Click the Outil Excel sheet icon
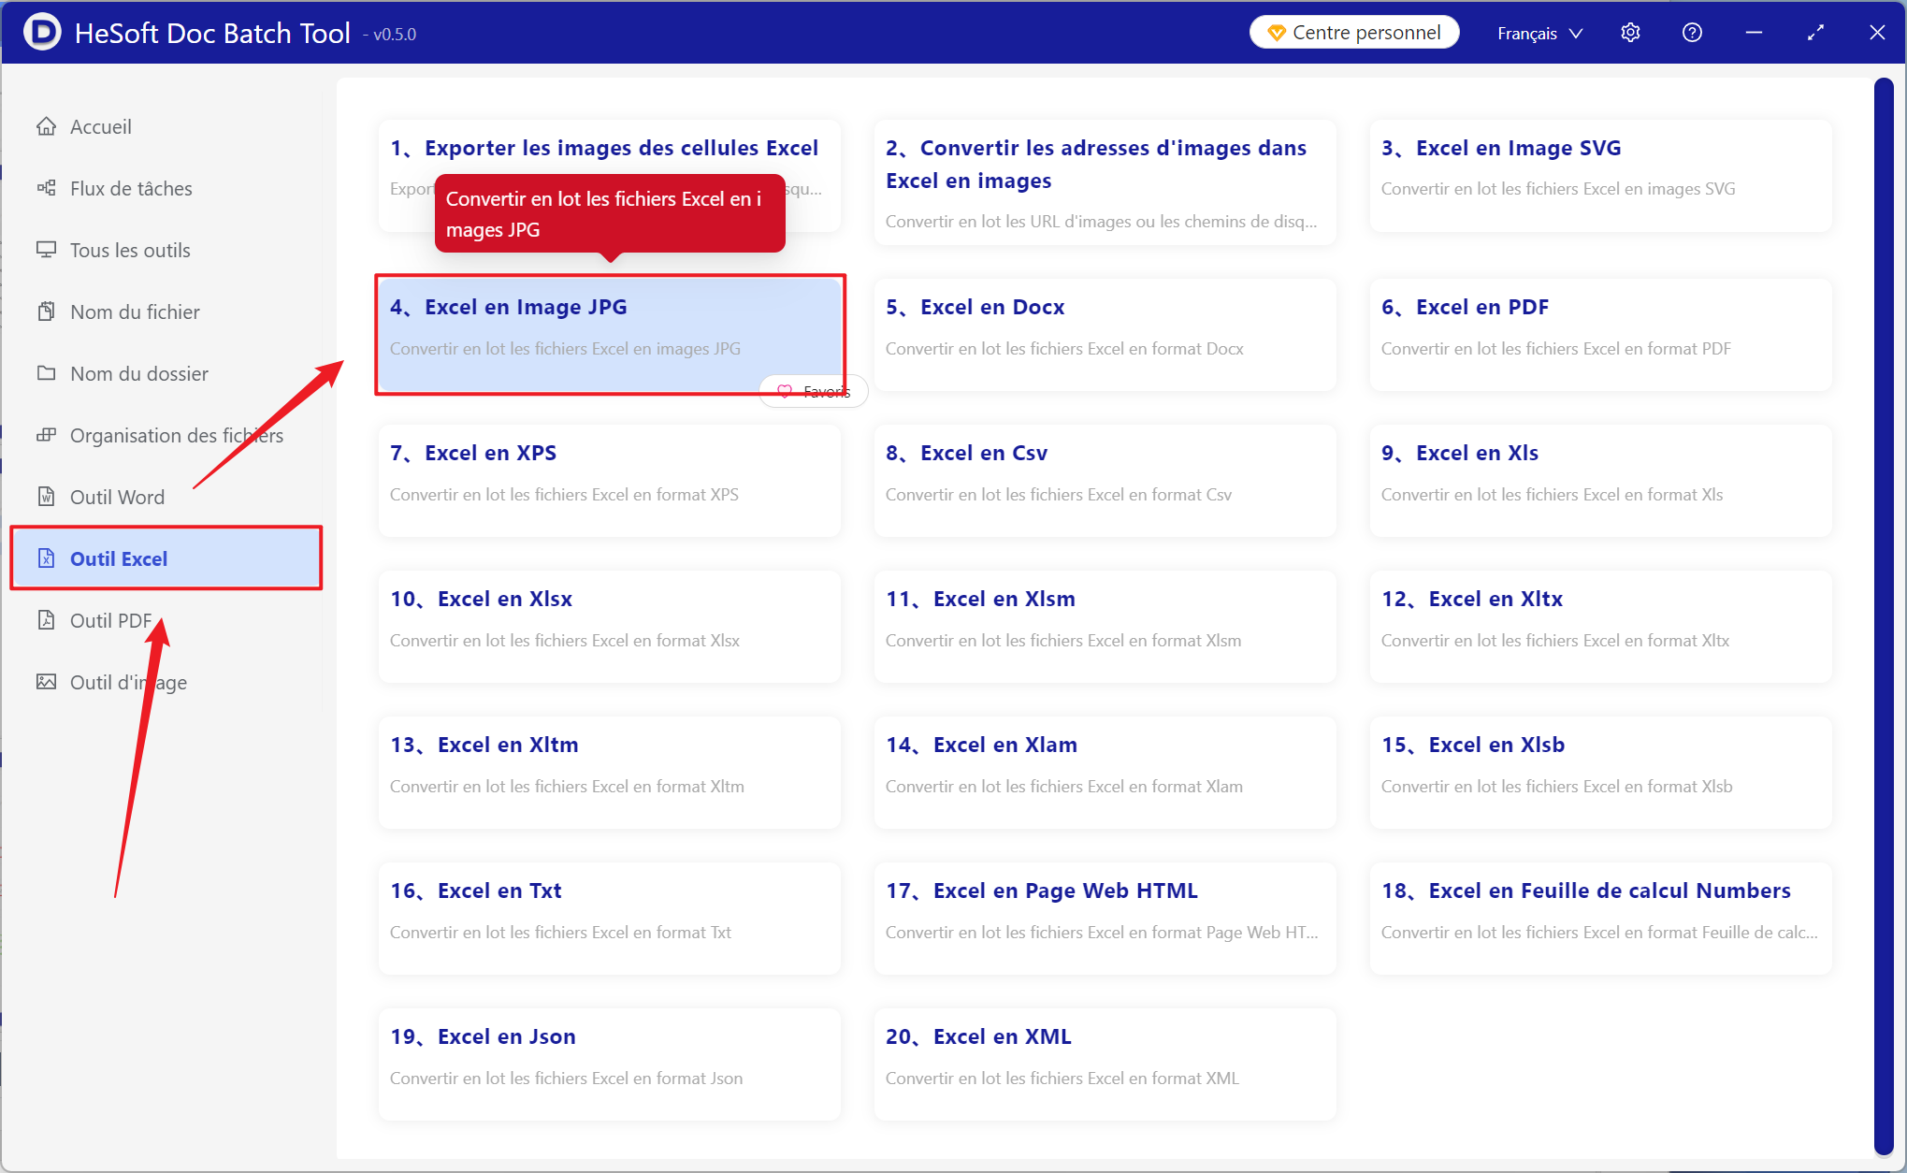 46,558
